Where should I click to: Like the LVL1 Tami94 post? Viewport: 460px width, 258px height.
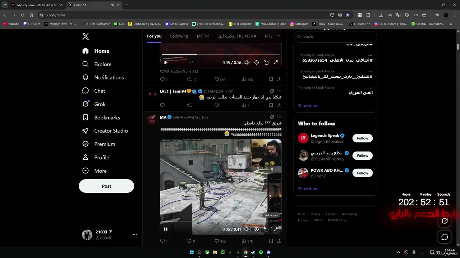pyautogui.click(x=217, y=105)
